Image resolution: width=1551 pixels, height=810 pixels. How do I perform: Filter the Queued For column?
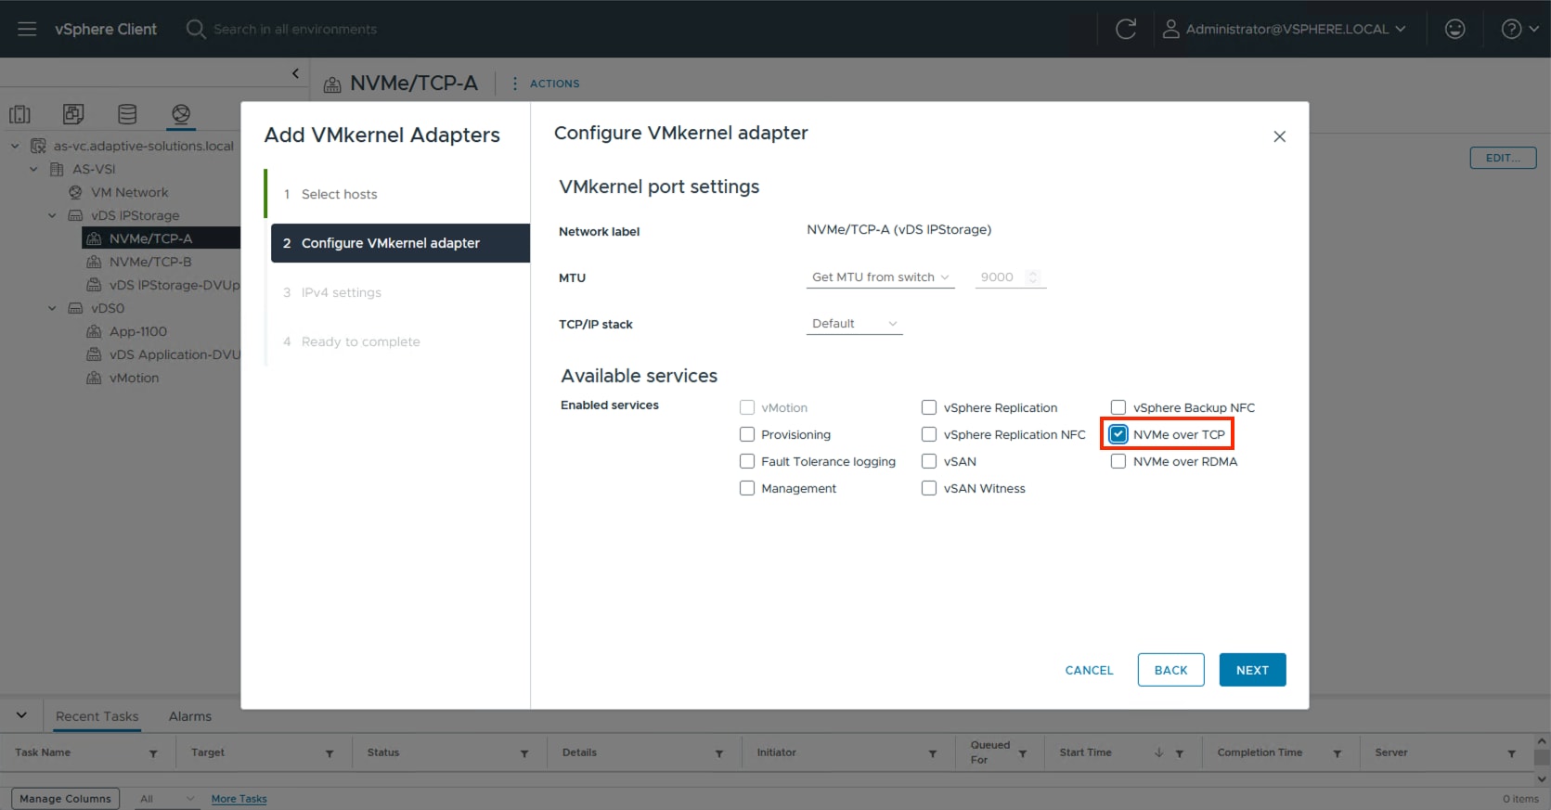coord(1023,753)
